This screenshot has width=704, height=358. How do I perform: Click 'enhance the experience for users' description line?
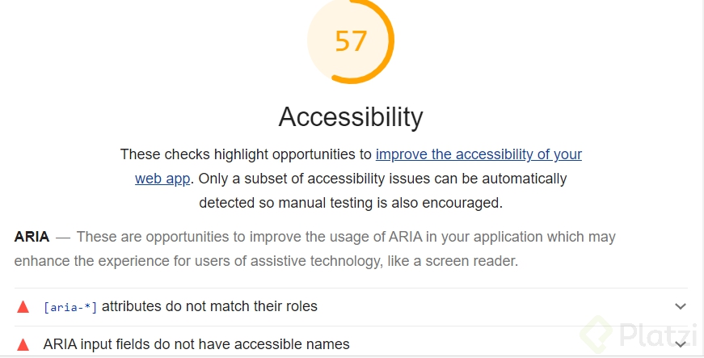(x=266, y=261)
